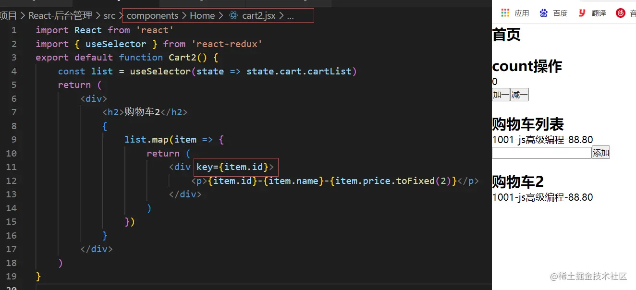Click the Cart2 function name
This screenshot has height=290, width=636.
[183, 58]
